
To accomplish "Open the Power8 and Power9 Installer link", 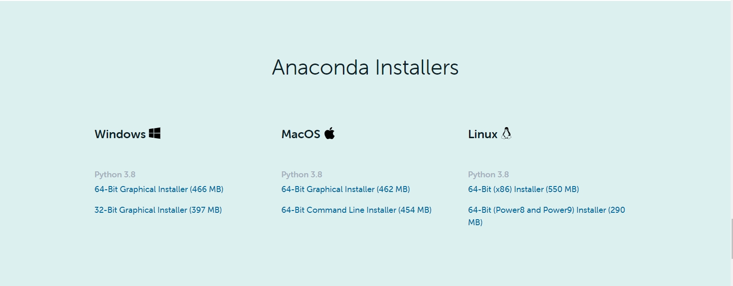I will pyautogui.click(x=547, y=216).
